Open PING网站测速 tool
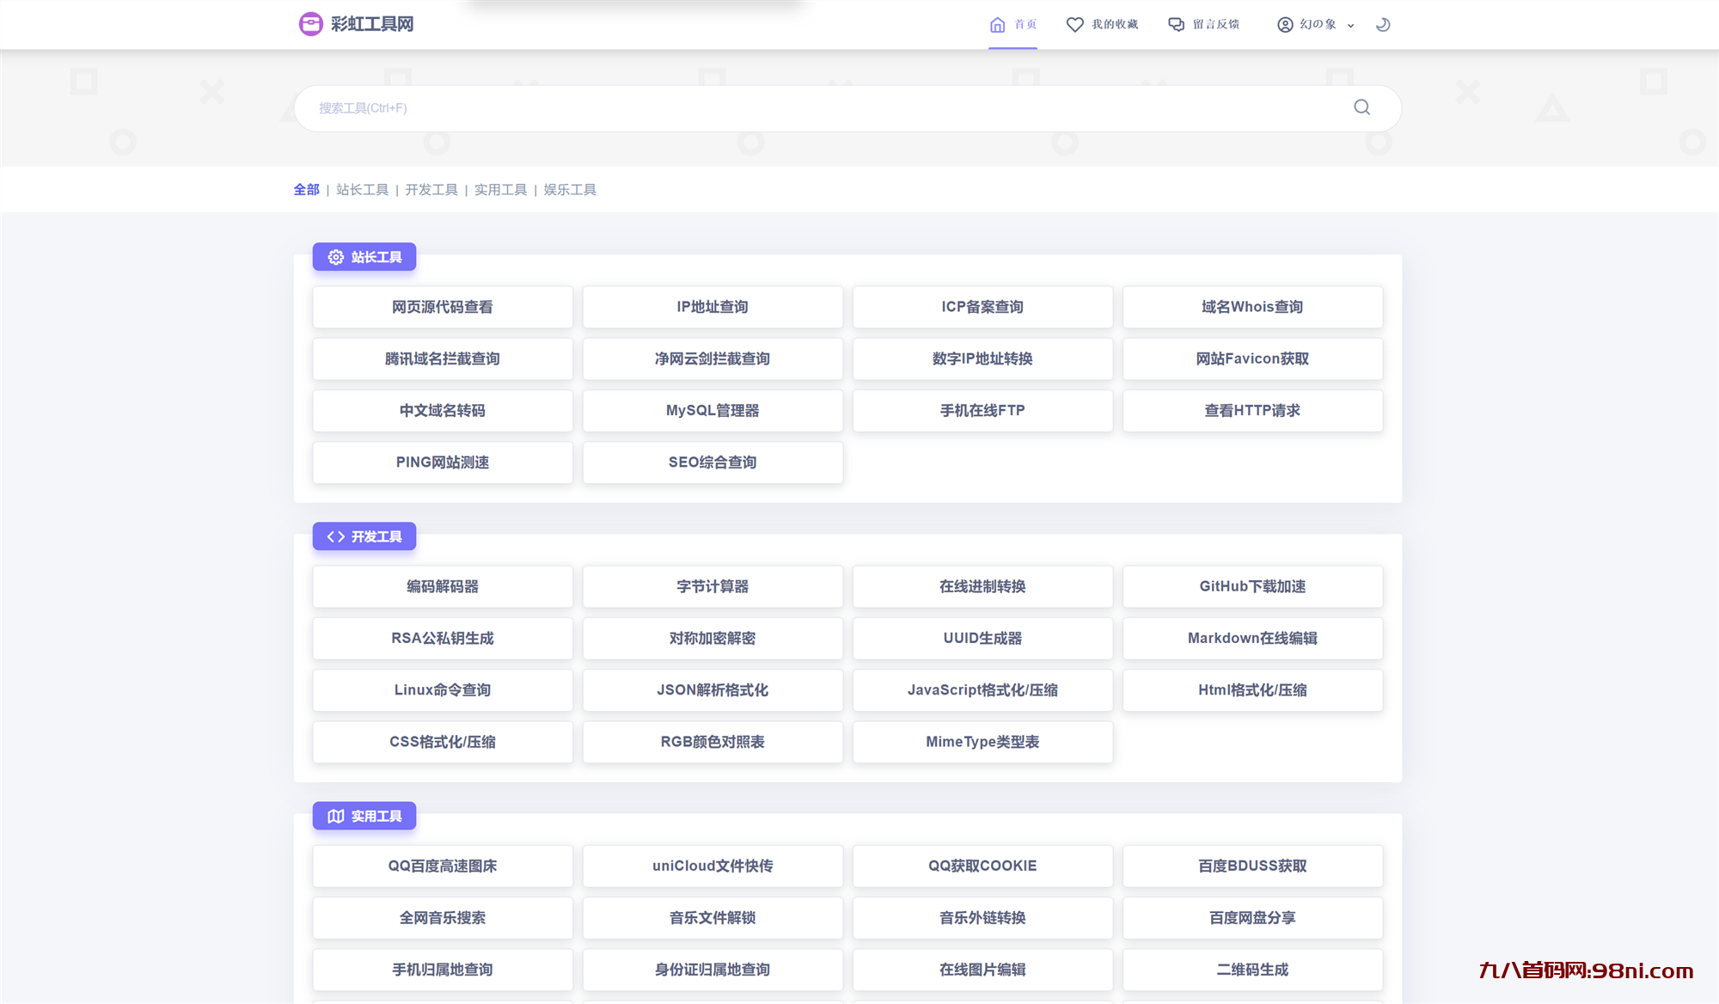 (443, 462)
